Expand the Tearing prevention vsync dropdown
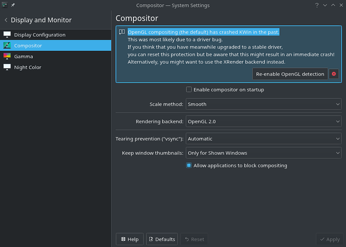Viewport: 346px width, 247px height. pyautogui.click(x=263, y=139)
